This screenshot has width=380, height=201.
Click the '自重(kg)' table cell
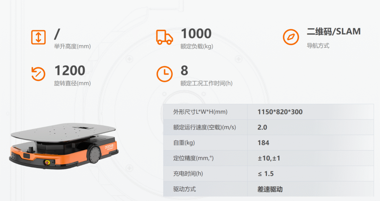coord(205,143)
